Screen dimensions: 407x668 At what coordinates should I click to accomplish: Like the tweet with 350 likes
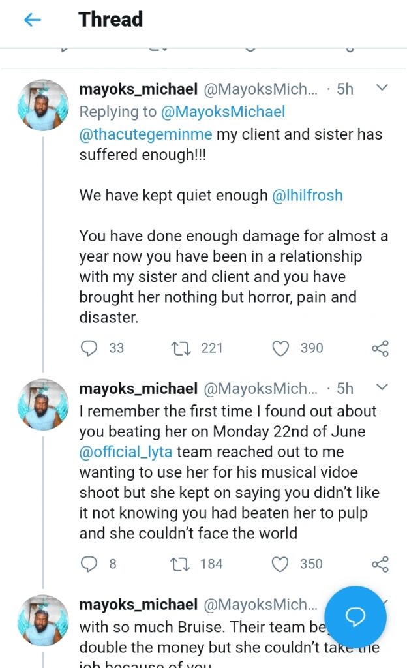[280, 564]
